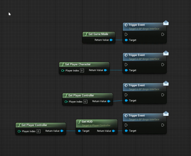Viewport: 191px width, 156px height.
Task: Click Return Value pin of Get Player Controller feeding Get HUD
Action: 62,131
